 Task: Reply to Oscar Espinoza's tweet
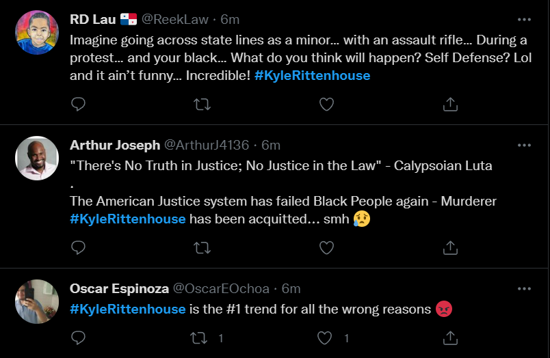(x=79, y=338)
